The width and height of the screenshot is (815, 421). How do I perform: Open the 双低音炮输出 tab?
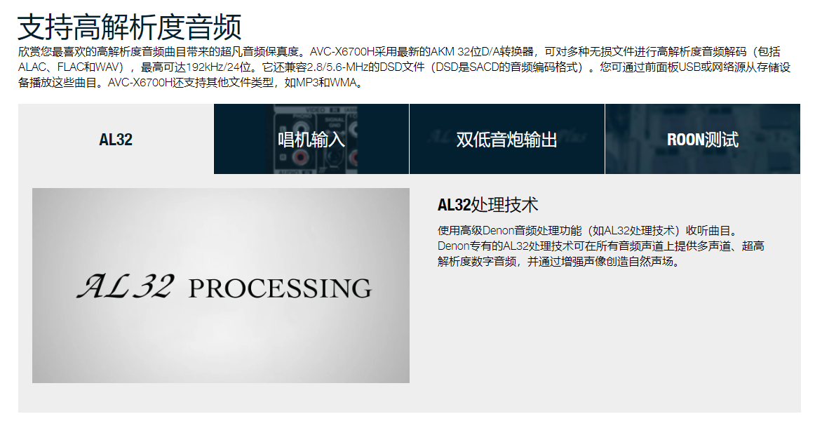point(507,139)
